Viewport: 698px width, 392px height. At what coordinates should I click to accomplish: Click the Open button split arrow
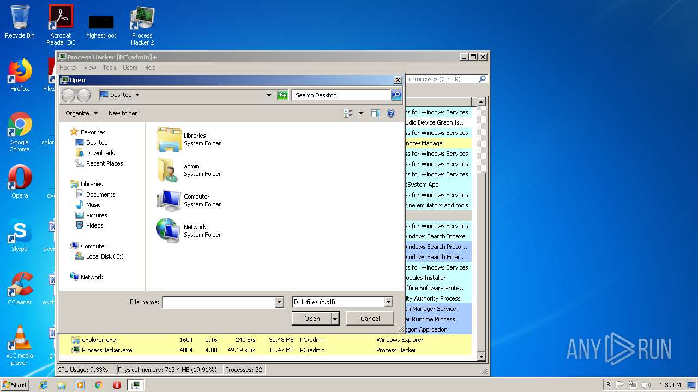coord(335,318)
